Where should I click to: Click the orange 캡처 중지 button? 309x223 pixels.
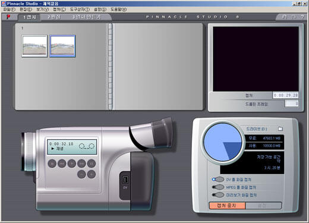[x=227, y=206]
